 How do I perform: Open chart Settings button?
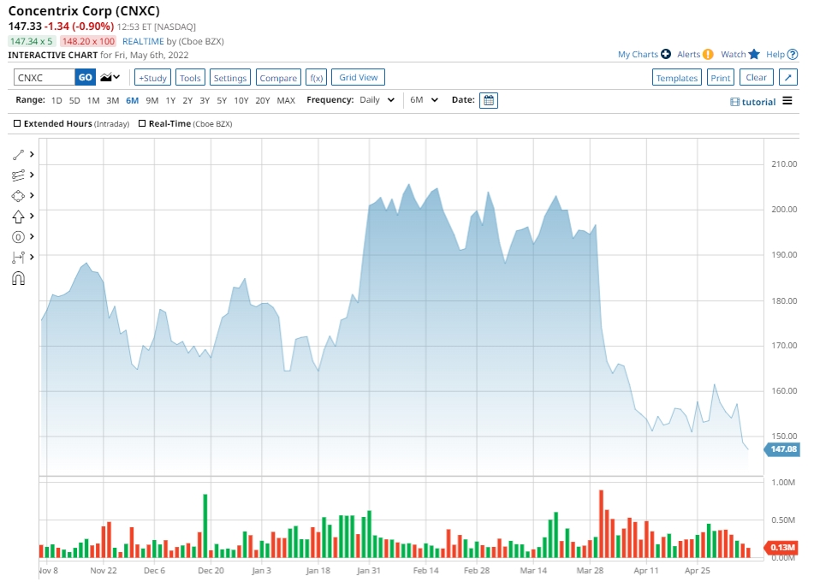pos(230,77)
